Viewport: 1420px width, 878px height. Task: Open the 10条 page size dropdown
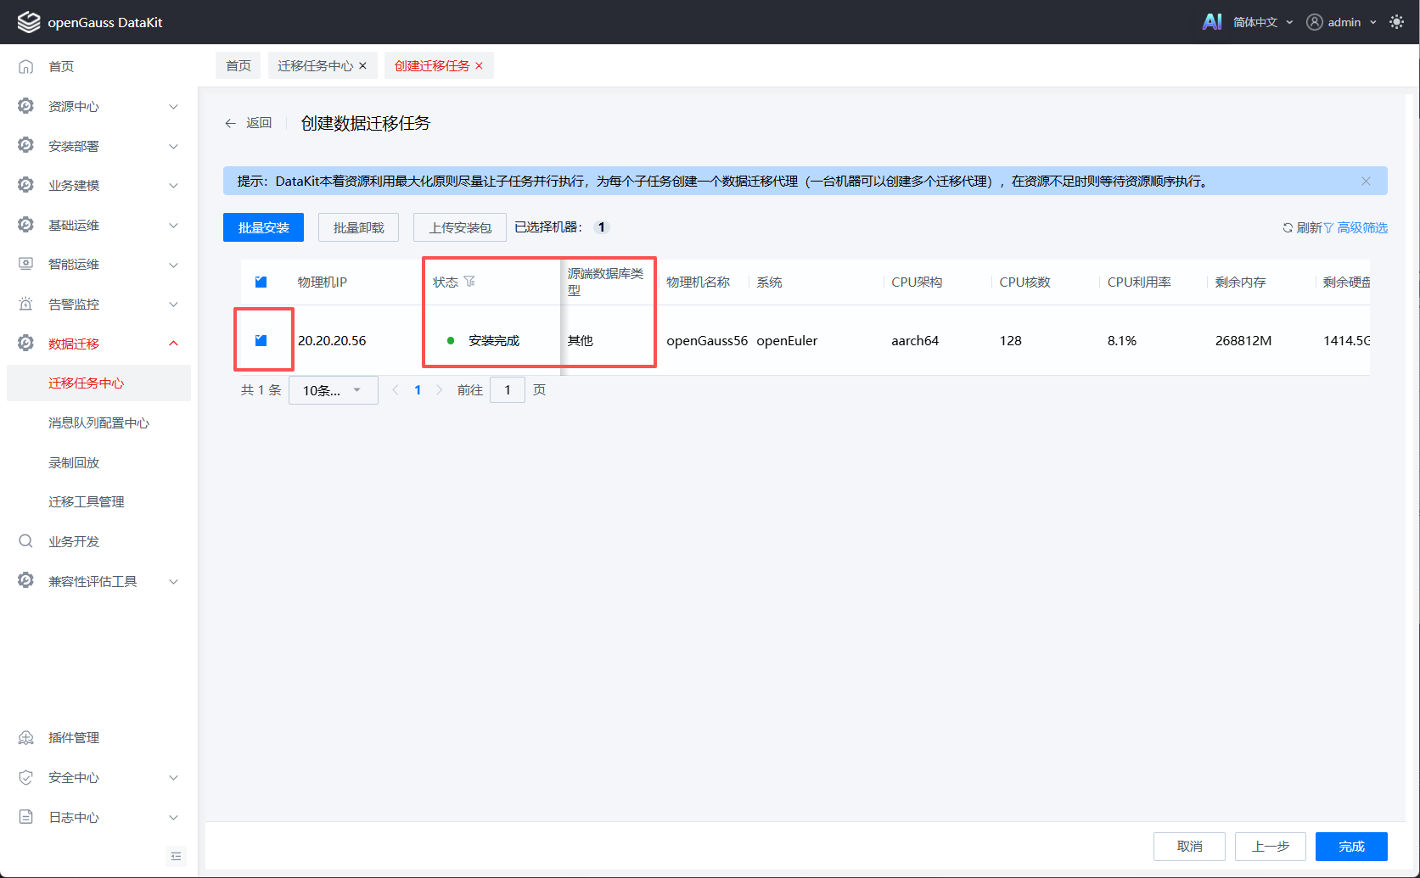[x=333, y=390]
